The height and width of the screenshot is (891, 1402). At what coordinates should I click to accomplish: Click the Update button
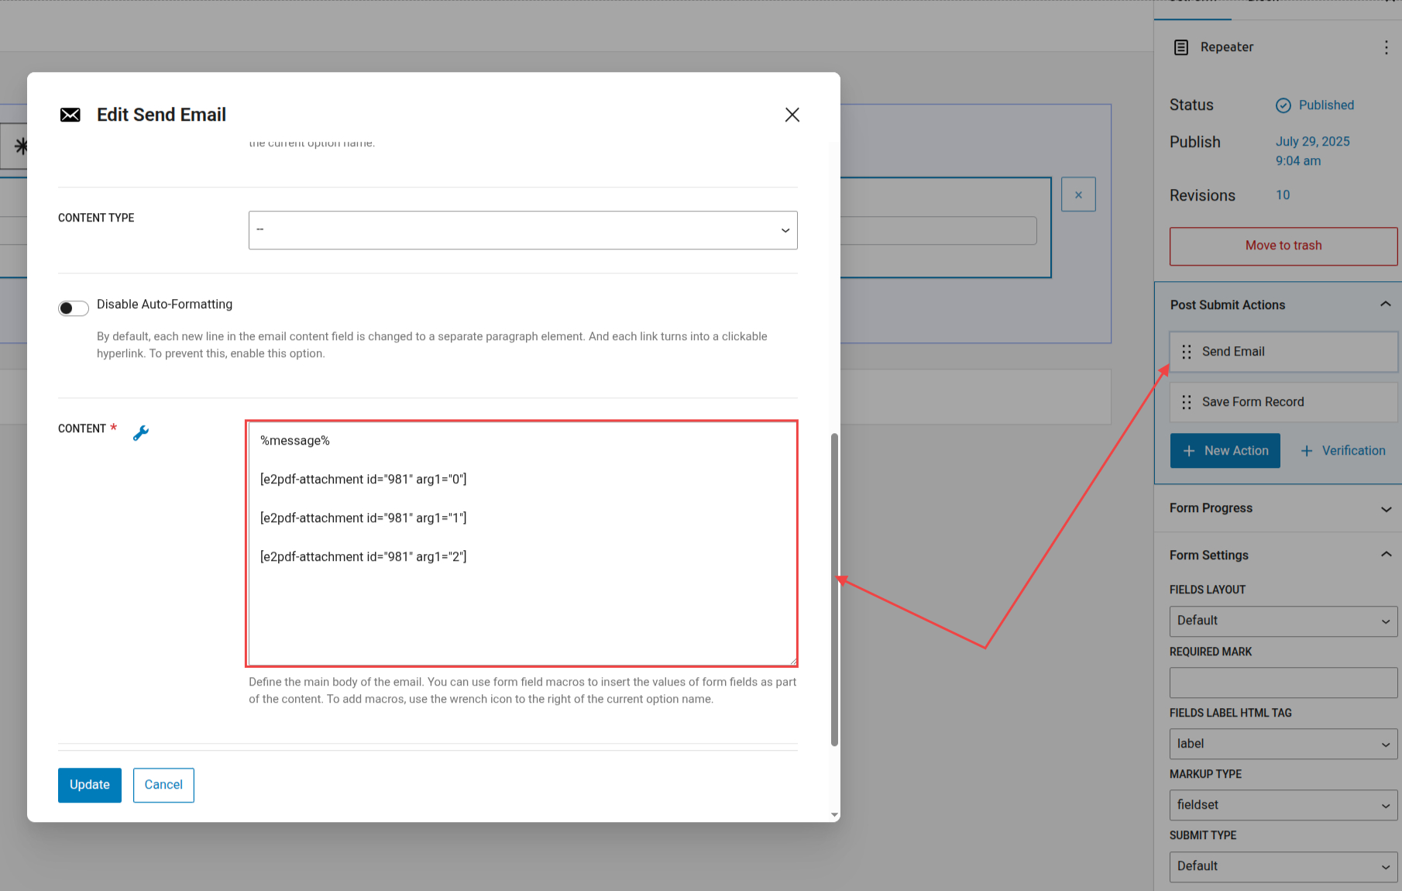[90, 785]
